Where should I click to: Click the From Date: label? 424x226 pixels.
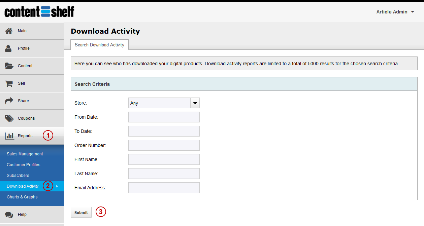click(86, 117)
